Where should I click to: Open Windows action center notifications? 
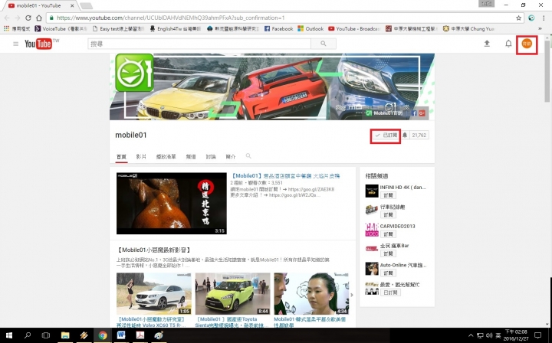click(537, 335)
